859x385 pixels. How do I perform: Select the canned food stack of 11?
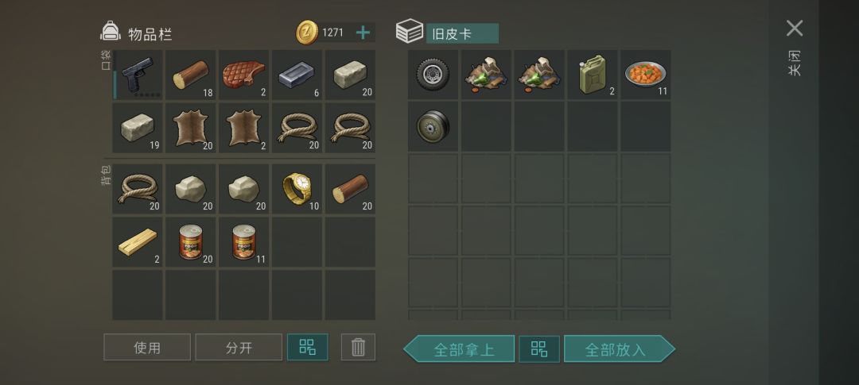[244, 242]
